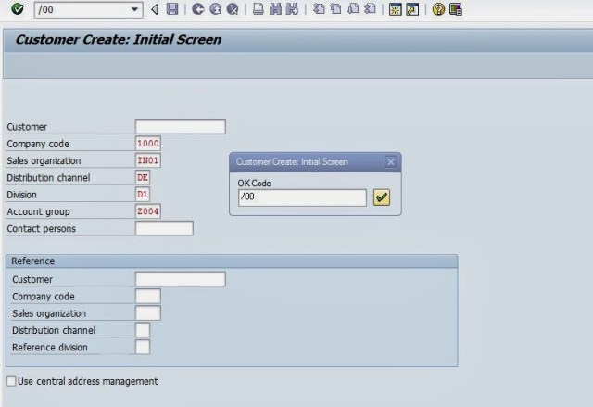Click the Generate Shortcut icon

(412, 9)
